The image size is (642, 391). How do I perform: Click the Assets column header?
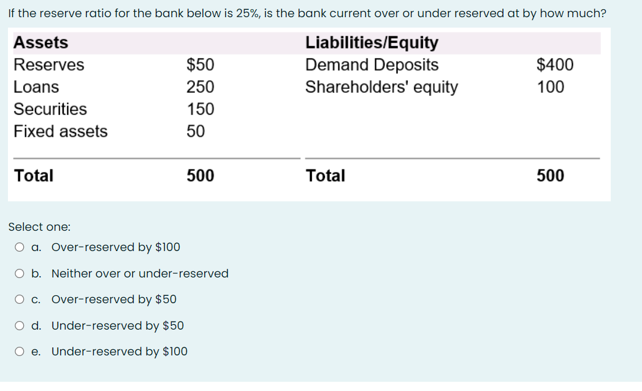click(40, 42)
